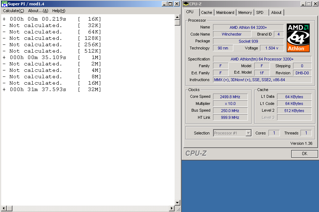Click the 'Not calculated' row for 2M
Viewport: 319px width, 212px height.
tap(52, 64)
